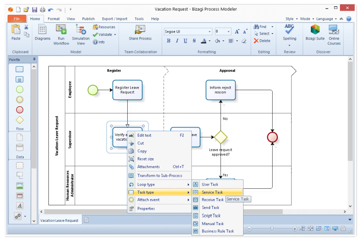Click the font color A swatch

tap(203, 41)
